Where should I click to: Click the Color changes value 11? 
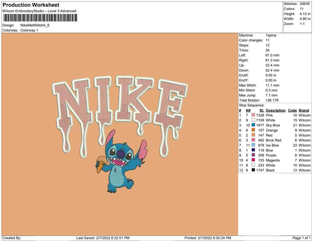pyautogui.click(x=267, y=40)
